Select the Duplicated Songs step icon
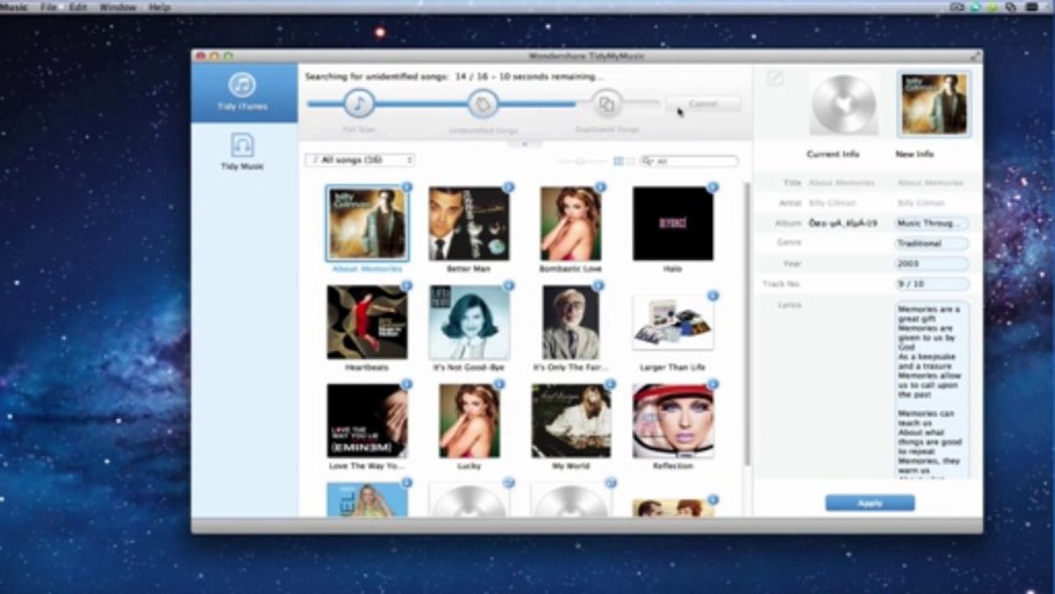The width and height of the screenshot is (1055, 594). 606,103
